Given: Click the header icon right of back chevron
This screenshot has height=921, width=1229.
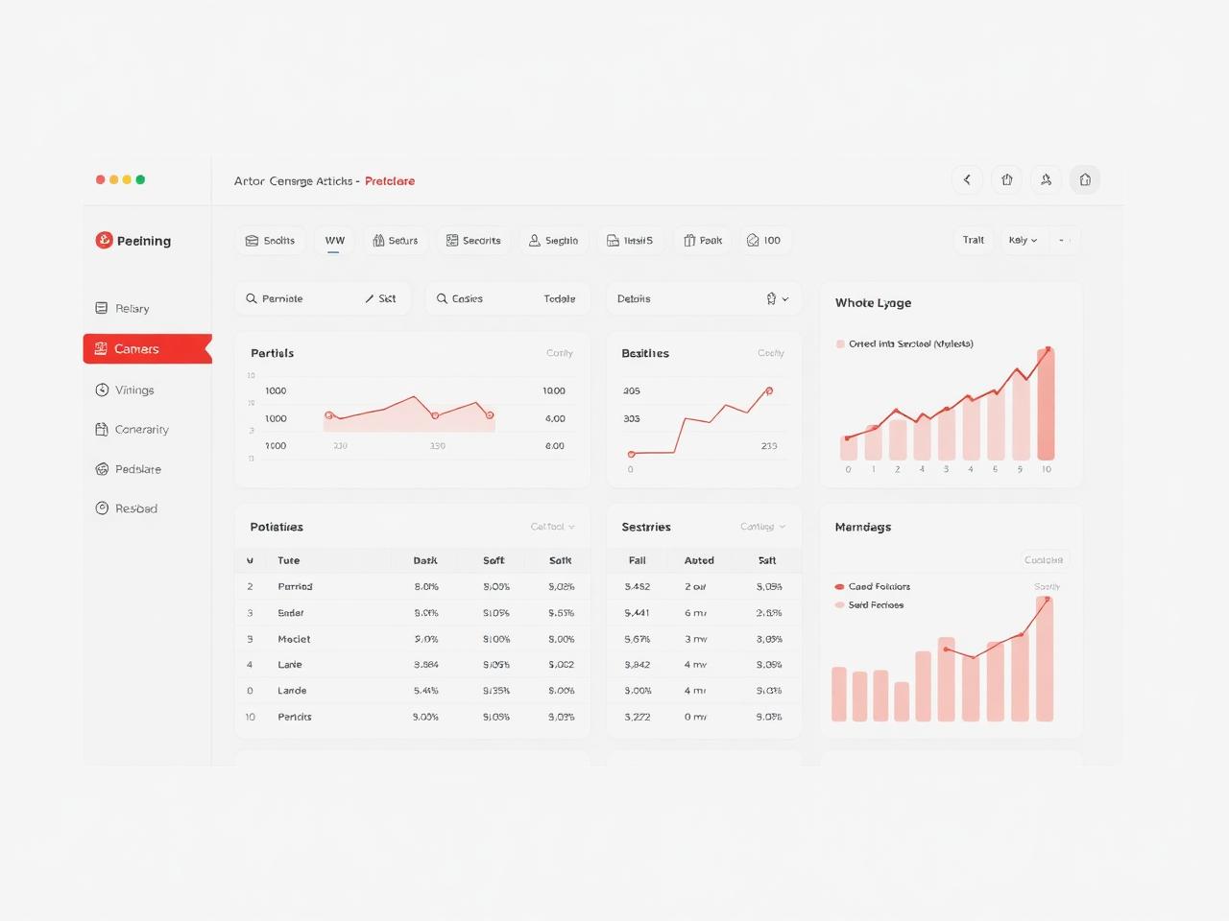Looking at the screenshot, I should 1006,179.
